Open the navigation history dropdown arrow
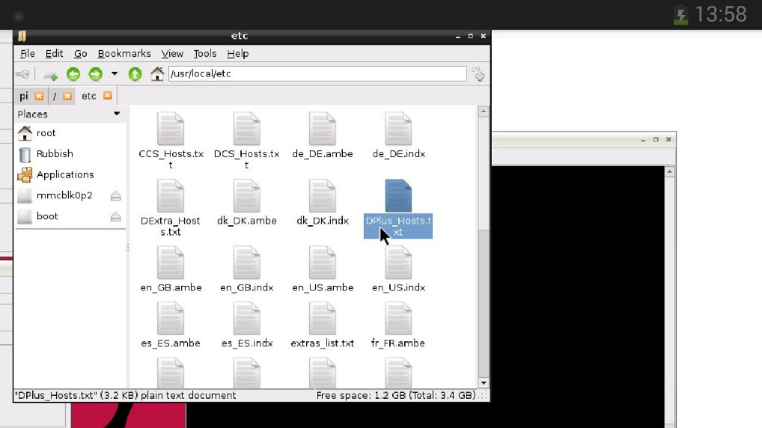This screenshot has width=762, height=428. click(114, 74)
